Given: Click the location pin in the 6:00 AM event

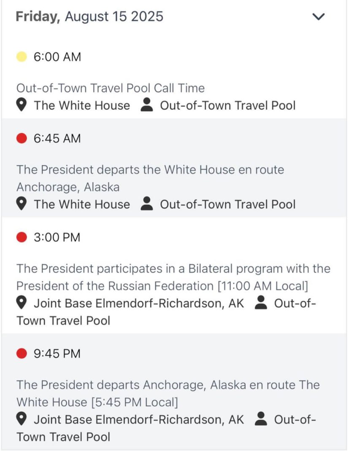Looking at the screenshot, I should click(22, 105).
